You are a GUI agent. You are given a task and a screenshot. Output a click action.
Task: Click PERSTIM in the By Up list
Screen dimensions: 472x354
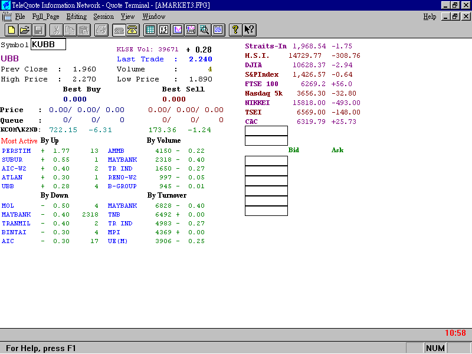17,151
